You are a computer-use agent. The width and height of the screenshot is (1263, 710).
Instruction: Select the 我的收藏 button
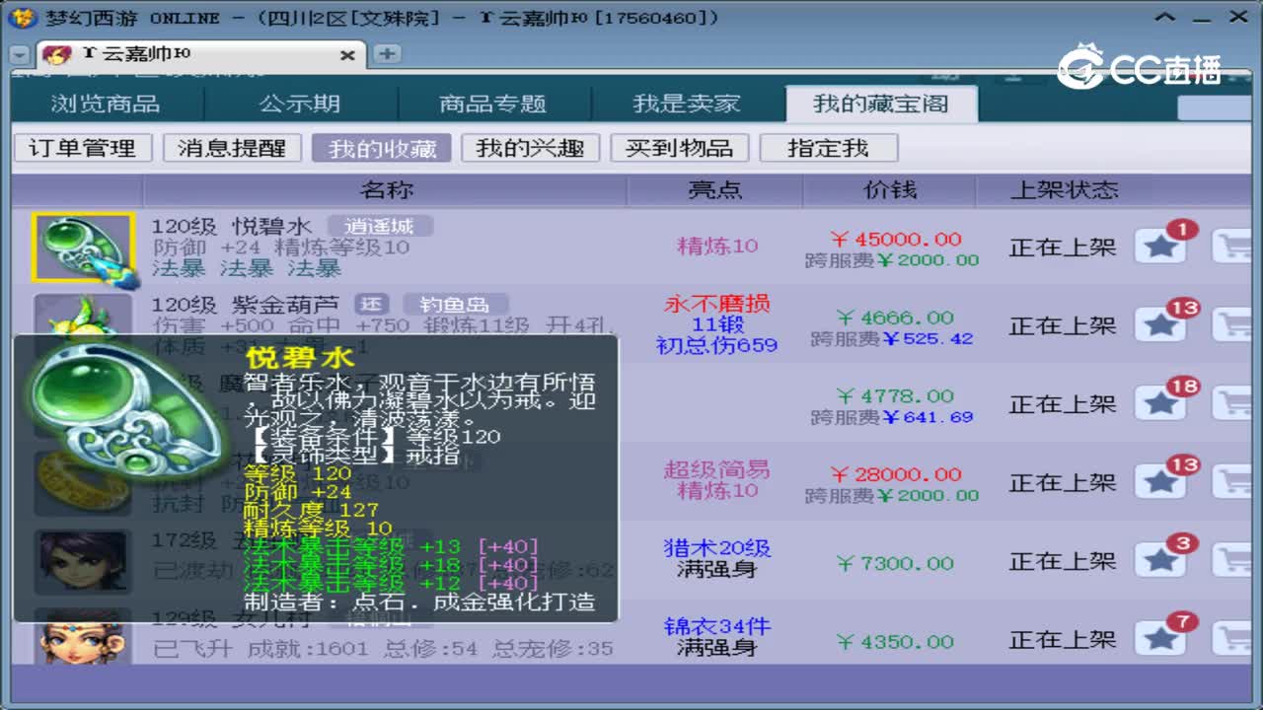coord(382,148)
